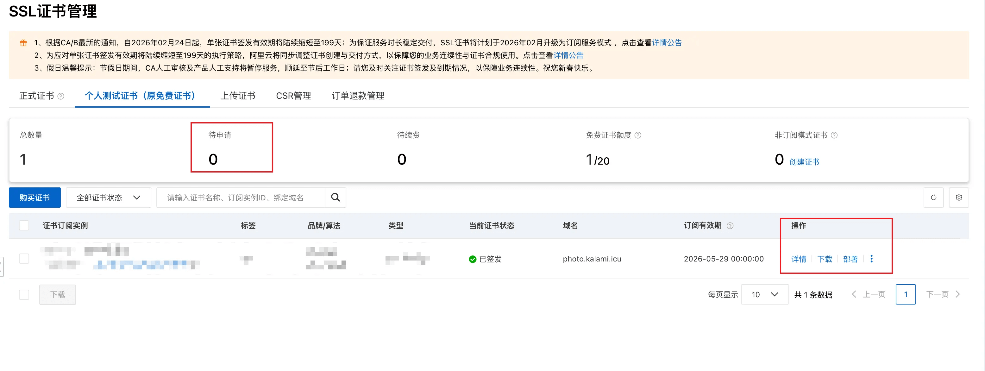Click the search magnifier icon button
Viewport: 985px width, 371px height.
pos(335,197)
